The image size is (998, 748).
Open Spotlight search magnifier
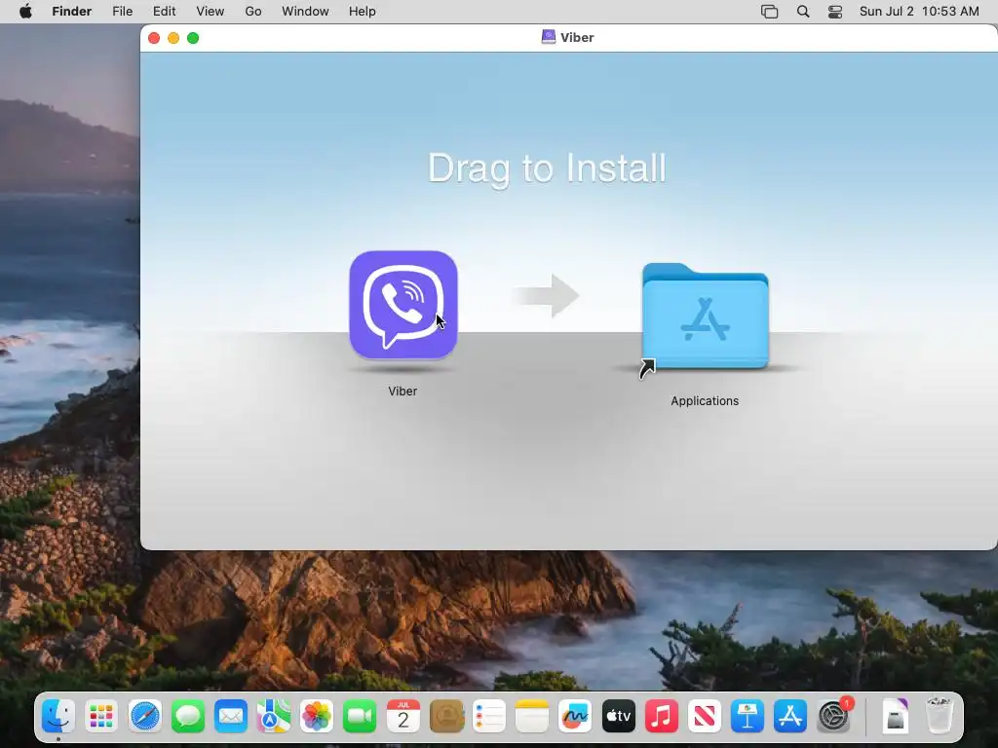pos(803,12)
